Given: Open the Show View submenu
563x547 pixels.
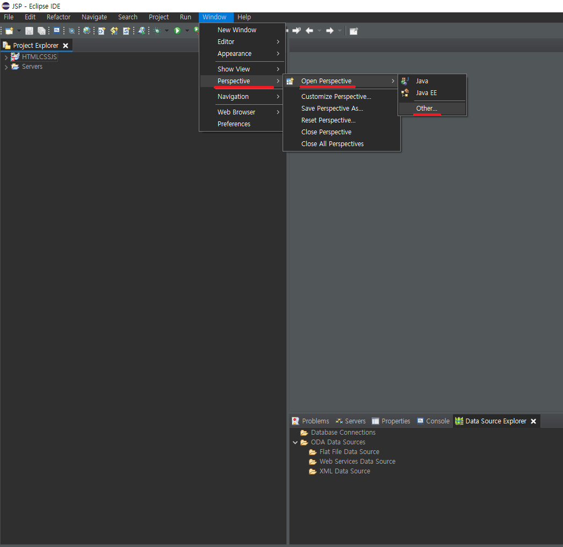Looking at the screenshot, I should coord(242,69).
